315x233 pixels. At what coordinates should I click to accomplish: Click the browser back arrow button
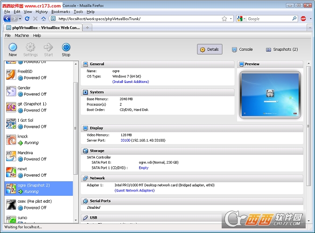[x=7, y=19]
